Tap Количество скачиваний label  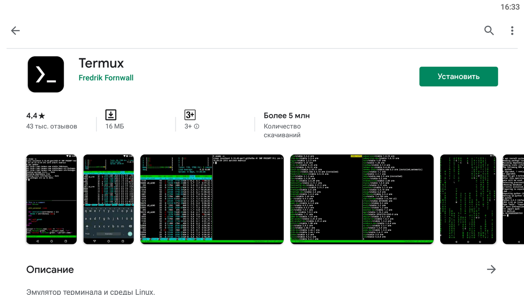[x=282, y=131]
